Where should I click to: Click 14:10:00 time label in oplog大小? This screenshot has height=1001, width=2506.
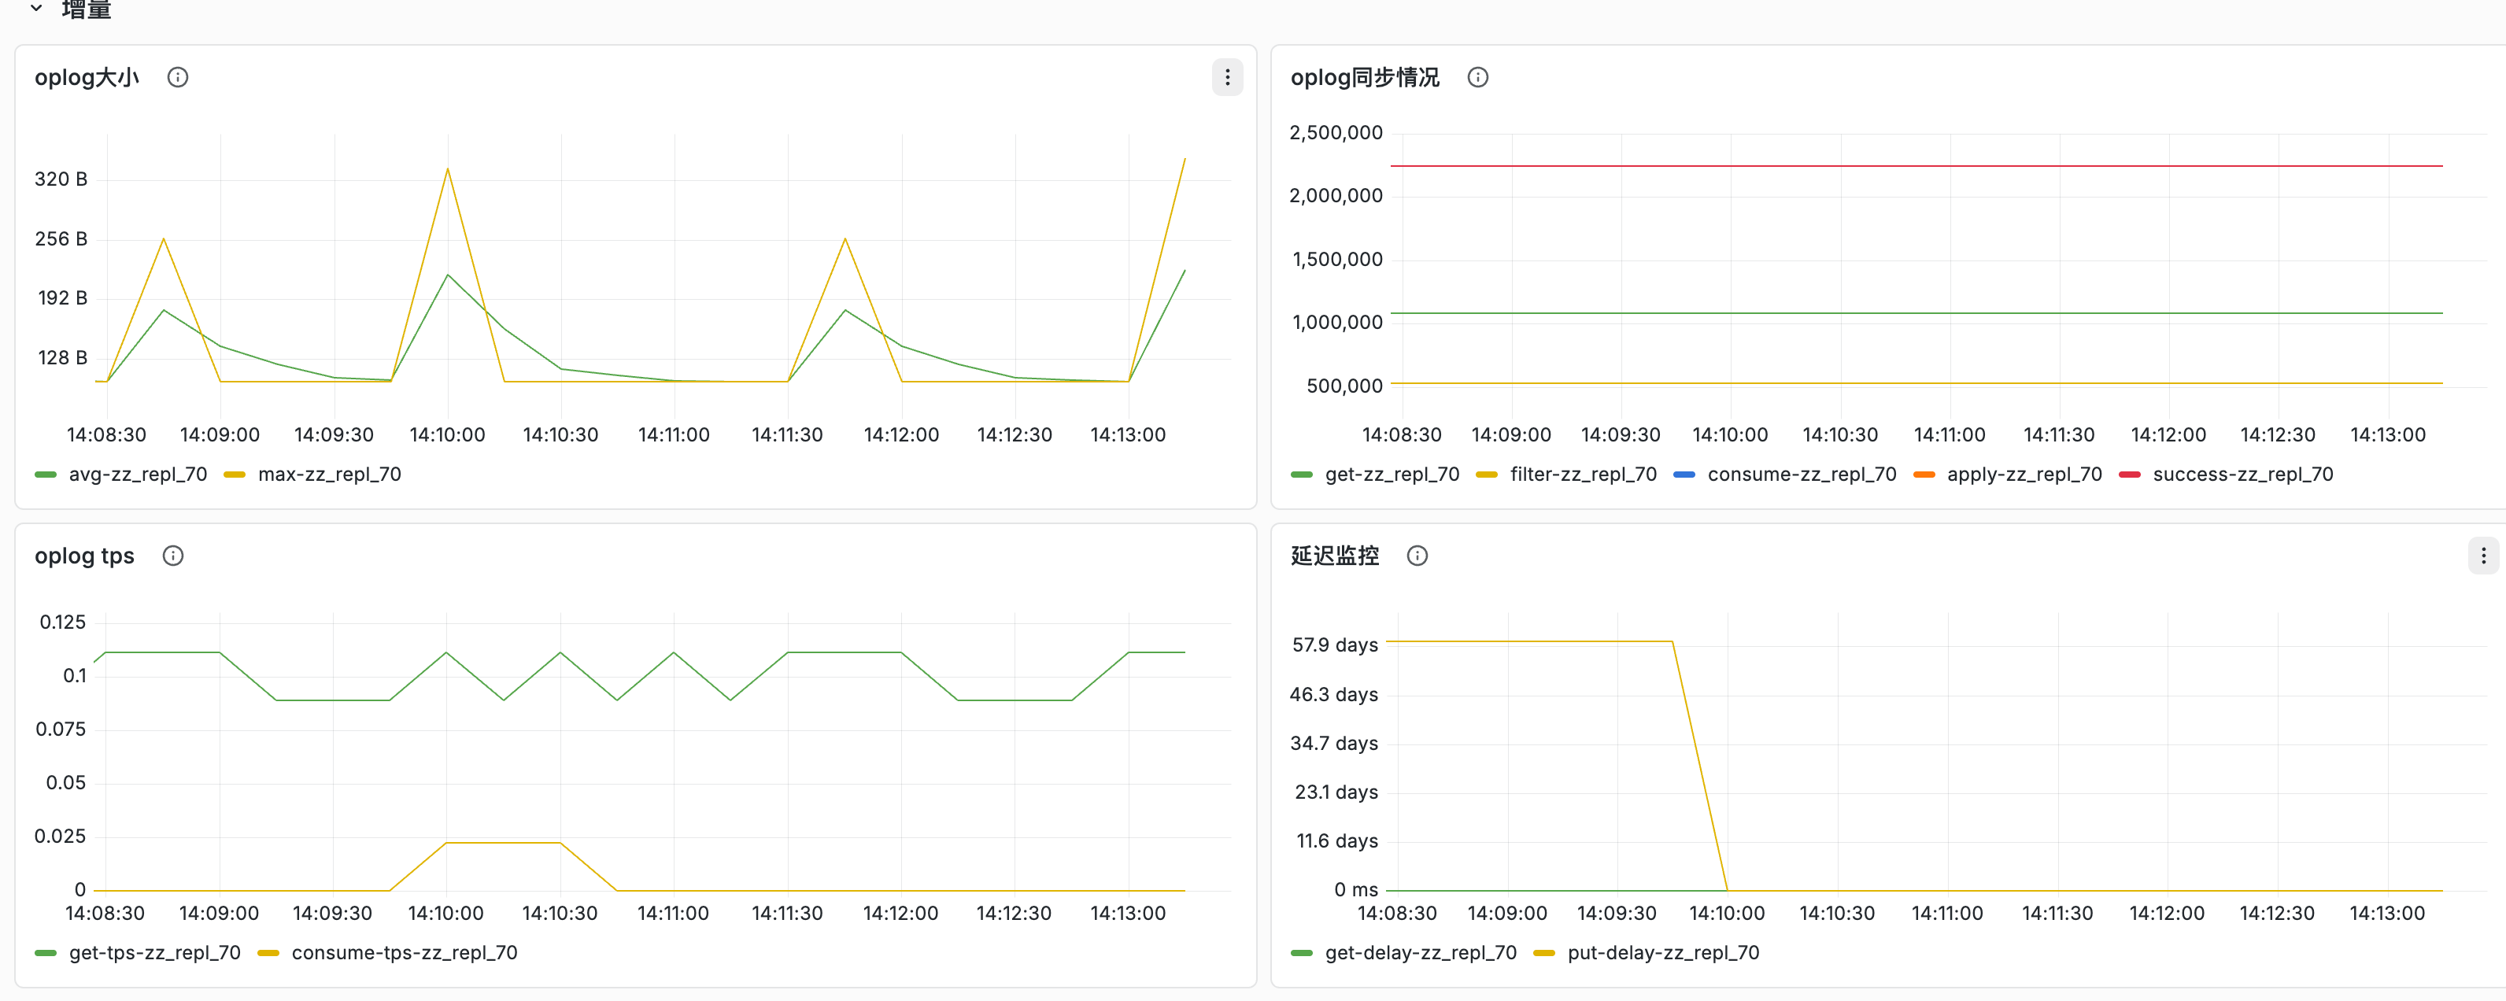point(446,435)
